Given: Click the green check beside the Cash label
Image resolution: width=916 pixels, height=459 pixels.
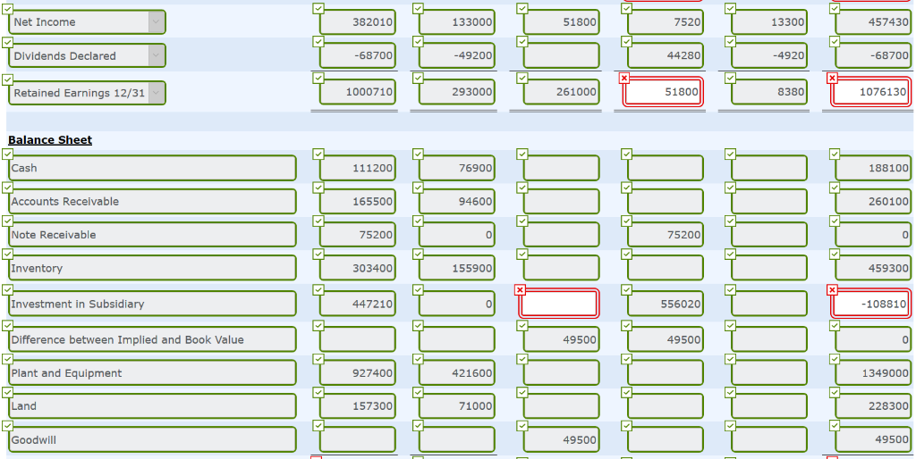Looking at the screenshot, I should coord(7,154).
